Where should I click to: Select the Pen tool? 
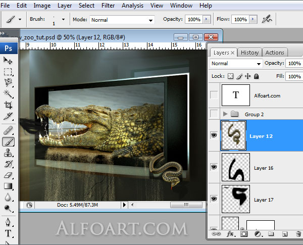(8, 222)
